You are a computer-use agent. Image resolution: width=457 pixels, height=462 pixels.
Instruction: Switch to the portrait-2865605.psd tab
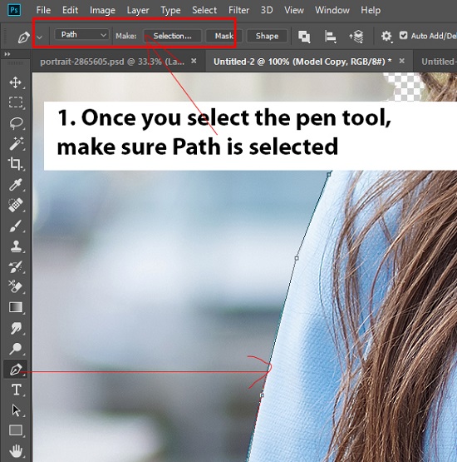coord(112,62)
